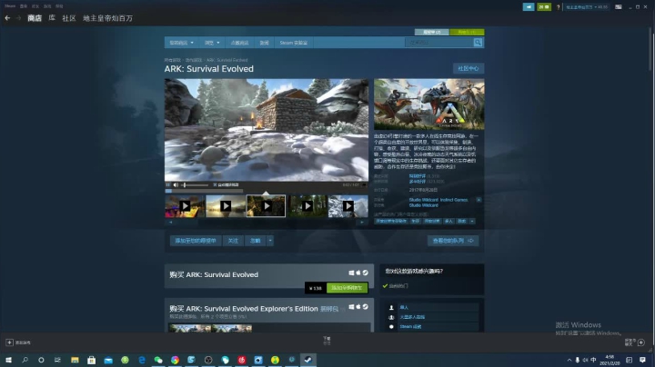Expand the 您的商店 store dropdown
Viewport: 655px width, 367px height.
pyautogui.click(x=181, y=43)
